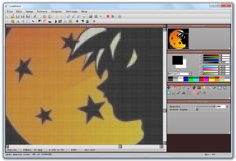The width and height of the screenshot is (236, 161).
Task: Click the canvas scroll down arrow
Action: click(165, 143)
